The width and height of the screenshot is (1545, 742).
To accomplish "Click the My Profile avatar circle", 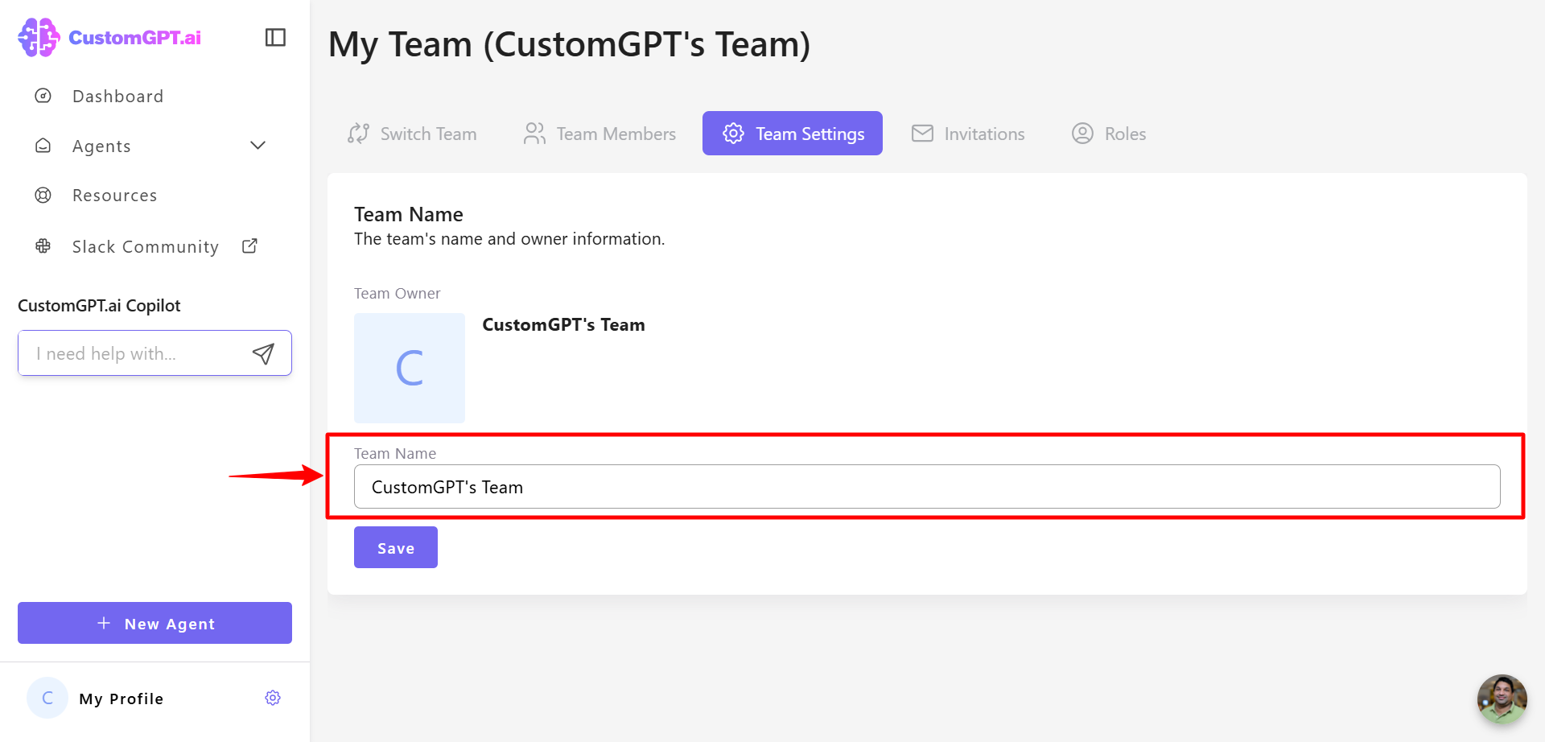I will (47, 698).
